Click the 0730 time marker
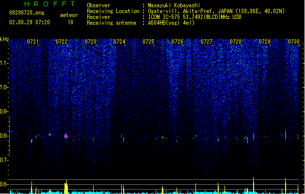This screenshot has width=305, height=194. coord(293,42)
